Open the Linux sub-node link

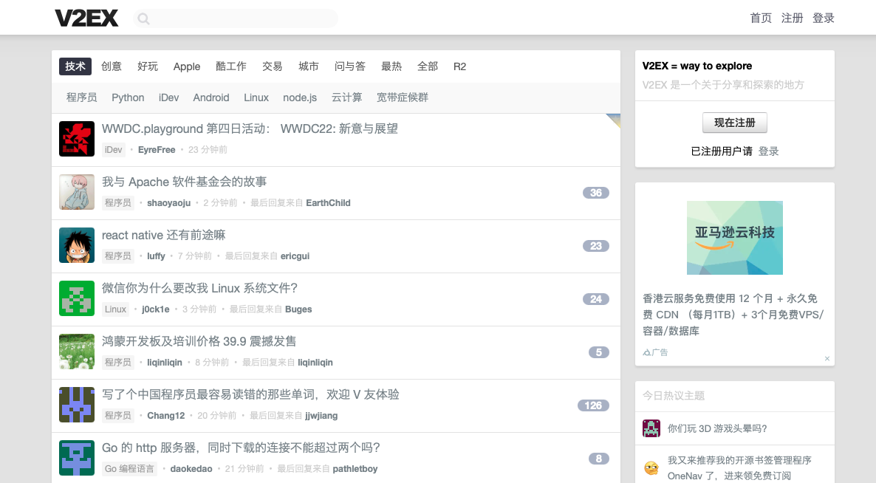click(256, 97)
